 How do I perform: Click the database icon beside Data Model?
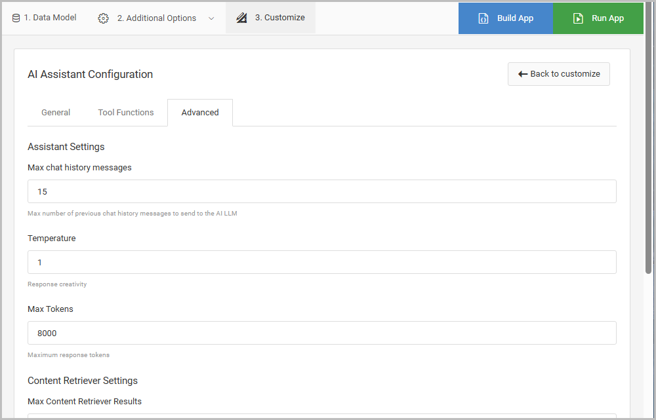(16, 18)
